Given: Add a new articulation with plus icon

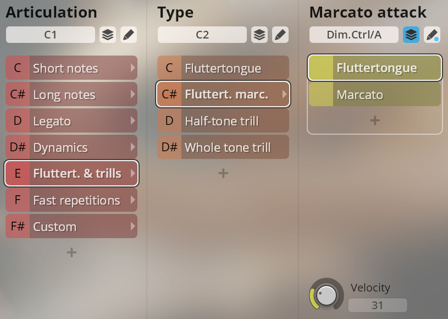Looking at the screenshot, I should point(71,252).
